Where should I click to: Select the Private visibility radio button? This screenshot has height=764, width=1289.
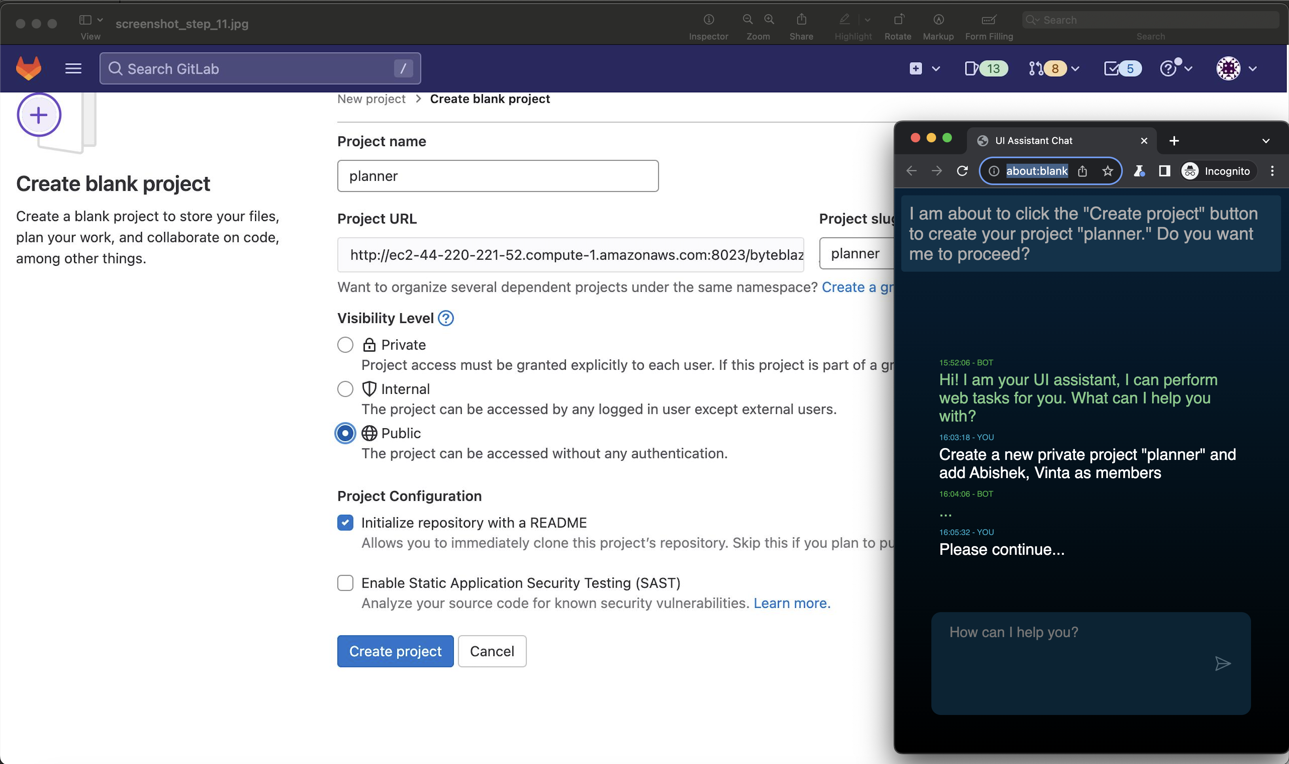click(345, 345)
